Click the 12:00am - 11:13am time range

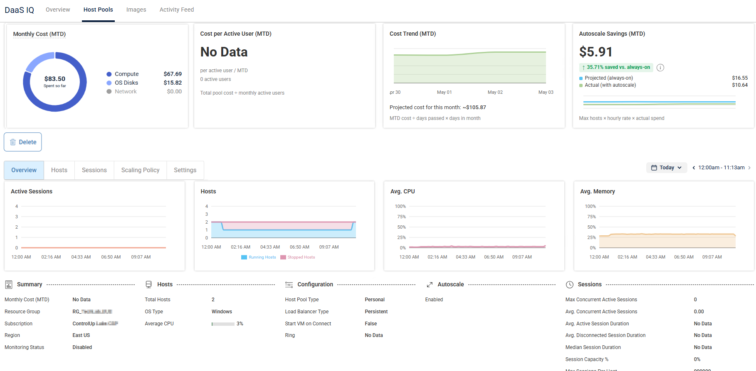(721, 168)
